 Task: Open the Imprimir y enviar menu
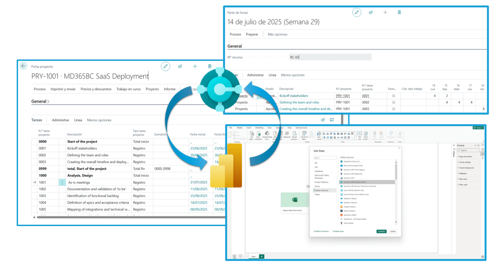pyautogui.click(x=63, y=89)
